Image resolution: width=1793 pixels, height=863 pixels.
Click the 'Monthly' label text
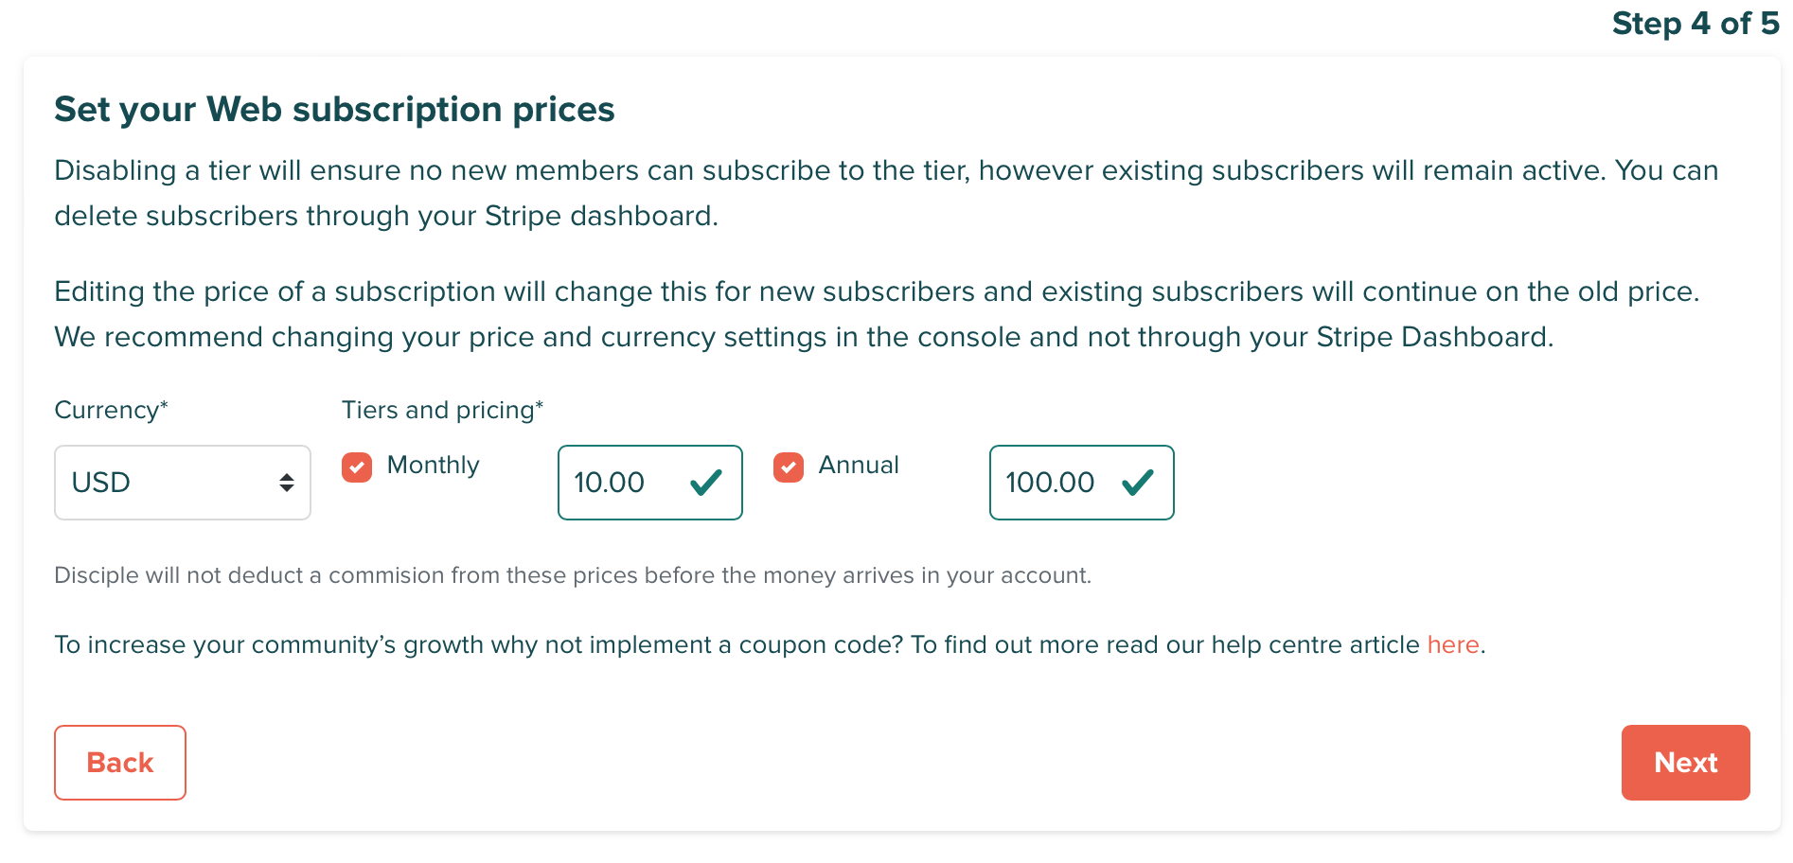[x=433, y=465]
